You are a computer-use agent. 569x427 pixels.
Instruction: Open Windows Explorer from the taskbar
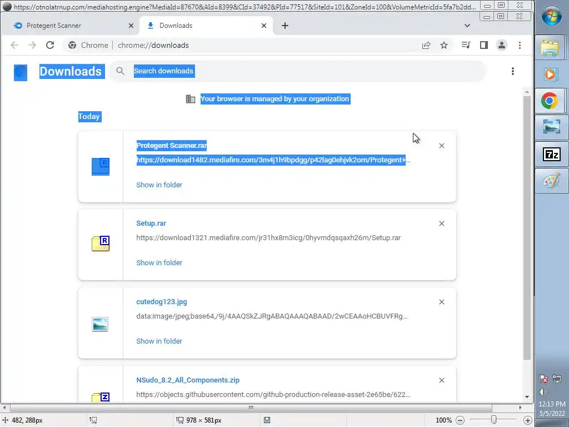coord(550,48)
